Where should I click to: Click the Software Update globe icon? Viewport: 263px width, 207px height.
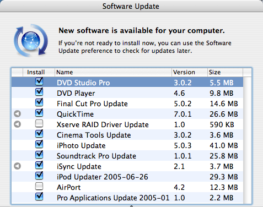coord(31,40)
